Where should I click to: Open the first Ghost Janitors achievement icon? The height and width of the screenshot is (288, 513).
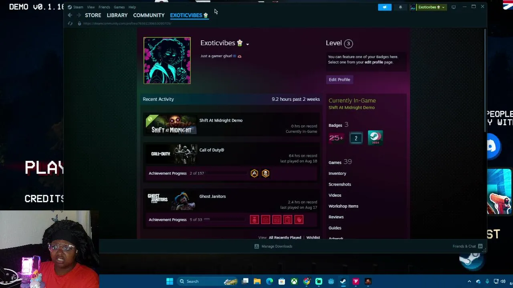pos(254,220)
